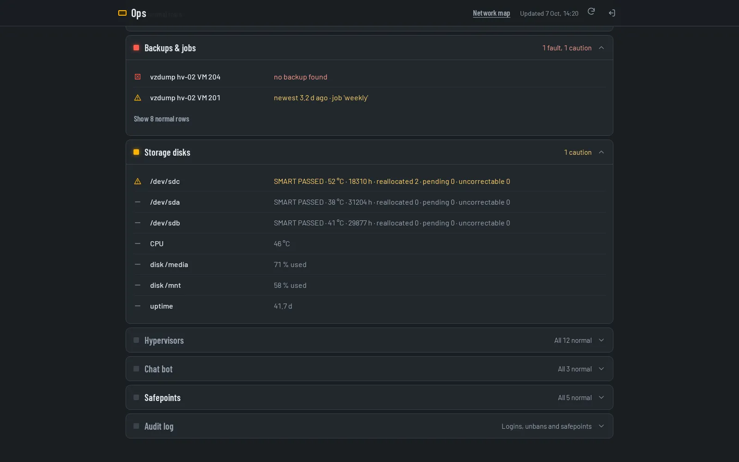Collapse the Backups & jobs section chevron
The width and height of the screenshot is (739, 462).
[601, 48]
